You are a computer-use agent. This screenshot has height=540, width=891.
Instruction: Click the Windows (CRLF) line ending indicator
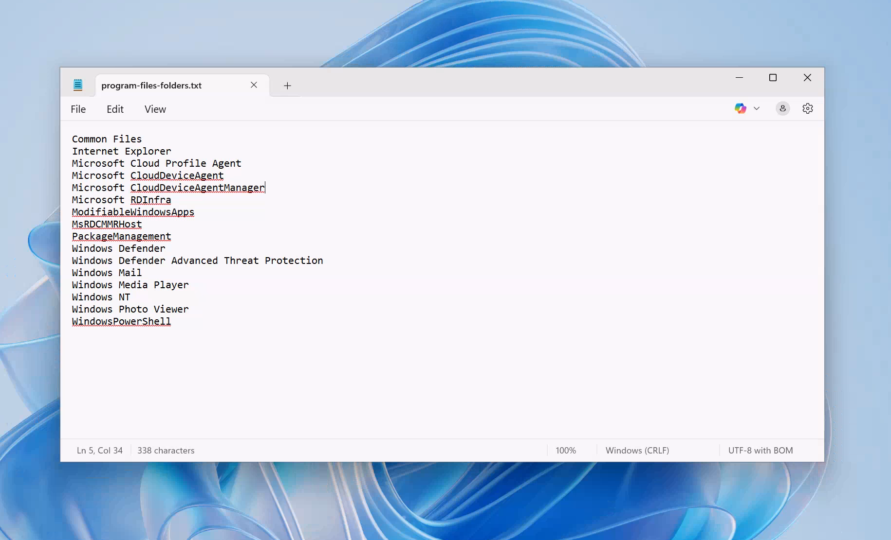(637, 451)
